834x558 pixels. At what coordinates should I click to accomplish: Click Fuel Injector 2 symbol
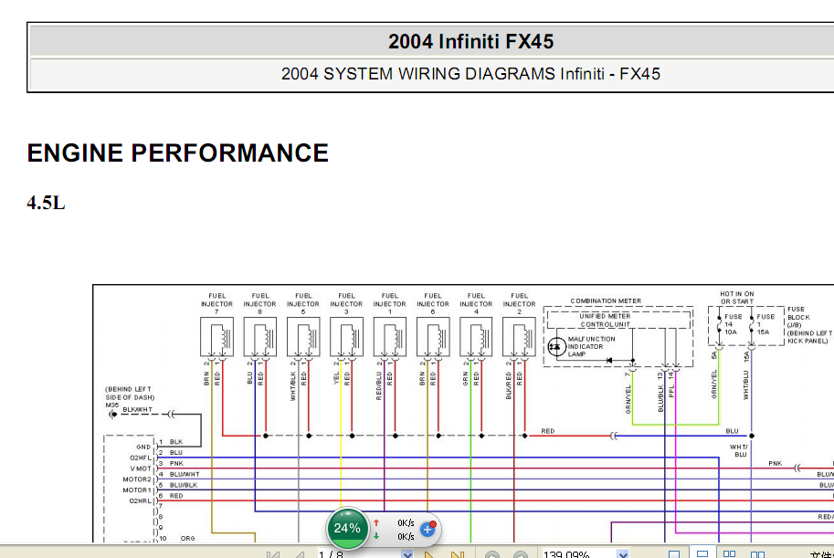coord(519,337)
